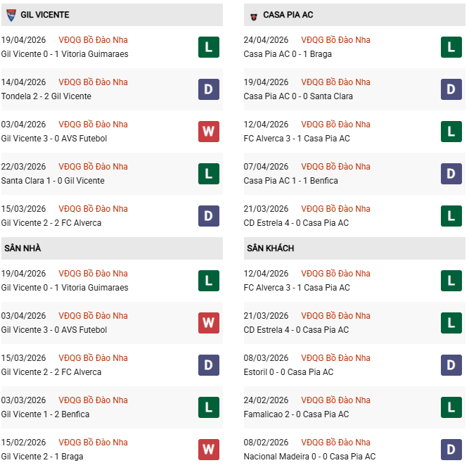Click the W badge for Gil Vicente 3-0 AVS Futebol under Sân Nhà
This screenshot has height=470, width=469.
click(x=209, y=323)
